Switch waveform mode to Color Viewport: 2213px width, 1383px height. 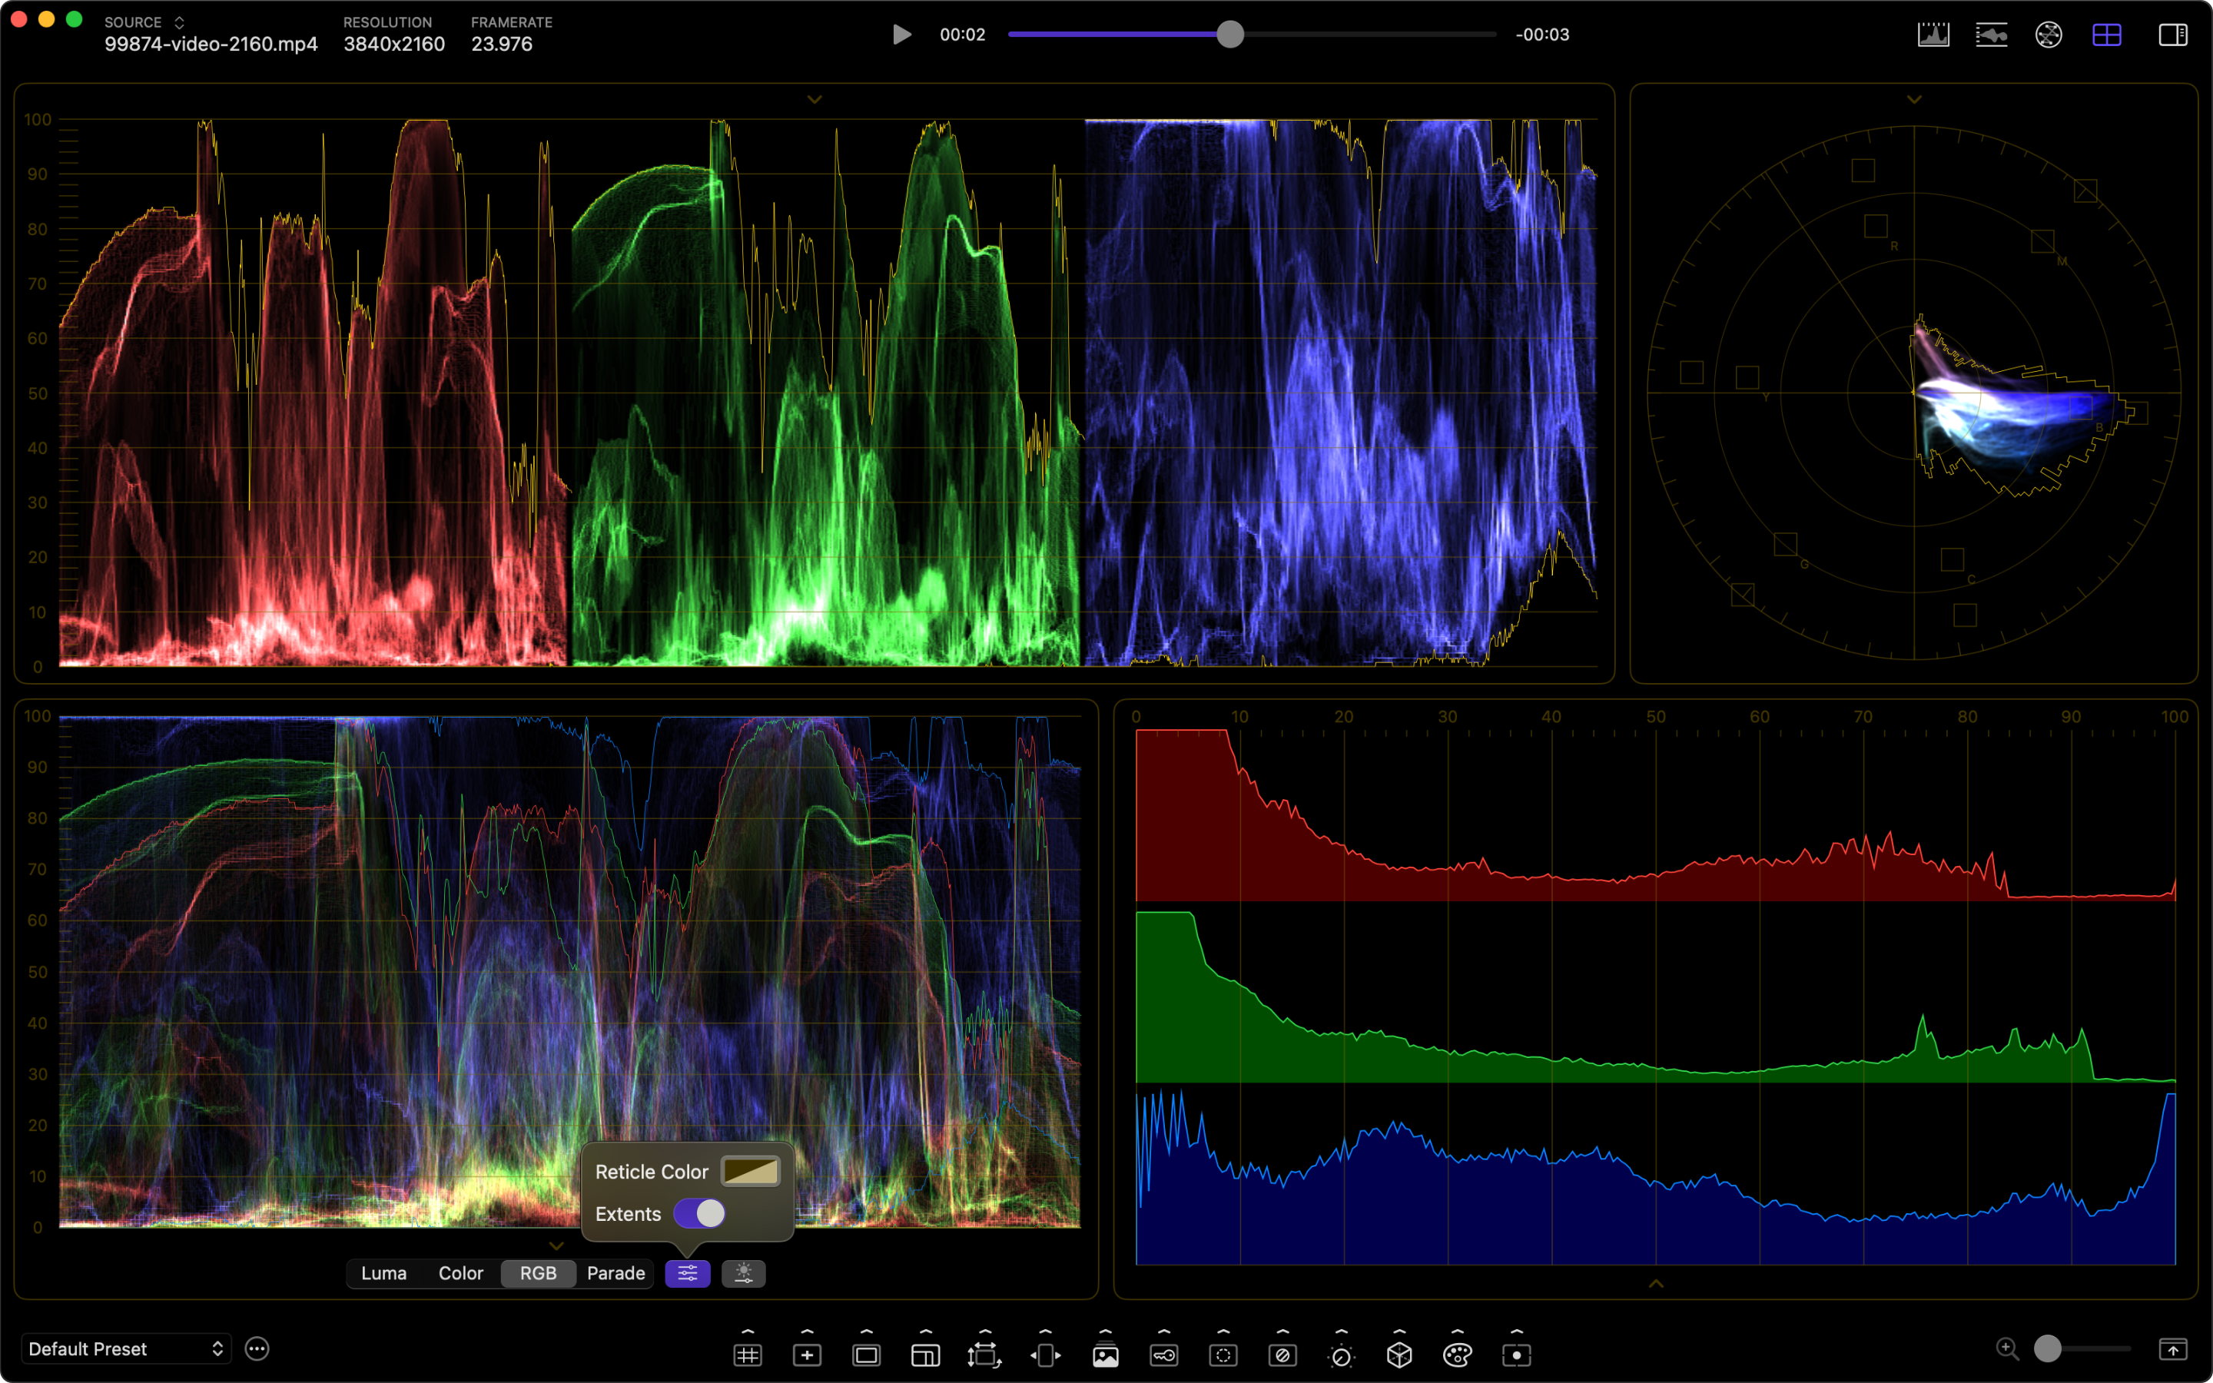pyautogui.click(x=461, y=1273)
